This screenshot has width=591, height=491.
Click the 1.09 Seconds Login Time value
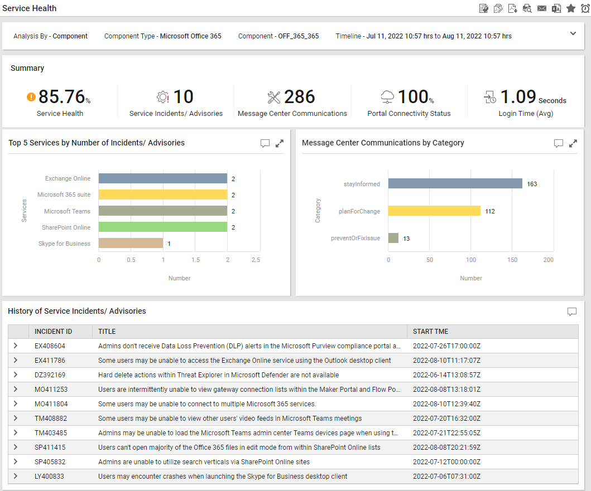click(x=533, y=97)
